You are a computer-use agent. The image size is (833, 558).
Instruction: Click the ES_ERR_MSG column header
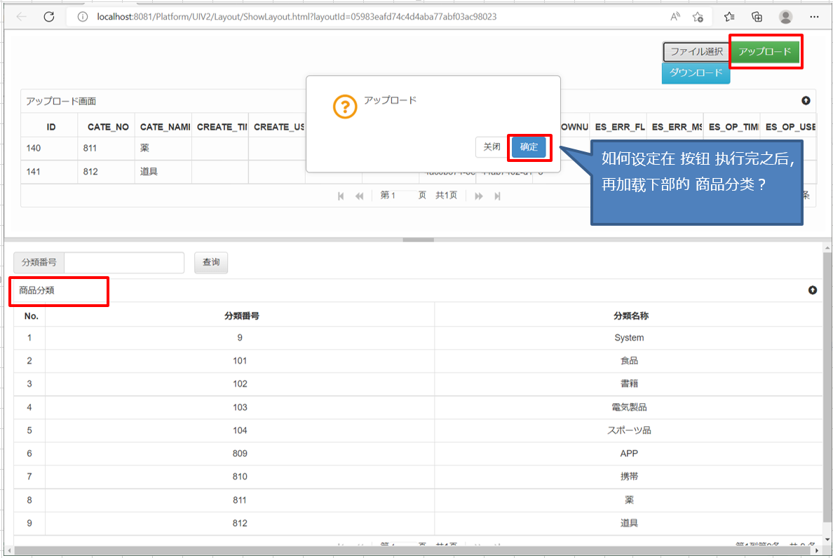[676, 127]
